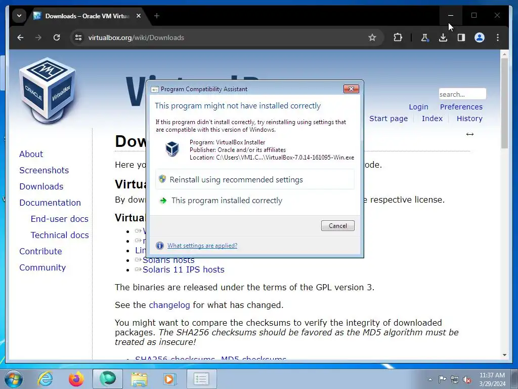Show hidden tray icons arrow

coord(430,379)
